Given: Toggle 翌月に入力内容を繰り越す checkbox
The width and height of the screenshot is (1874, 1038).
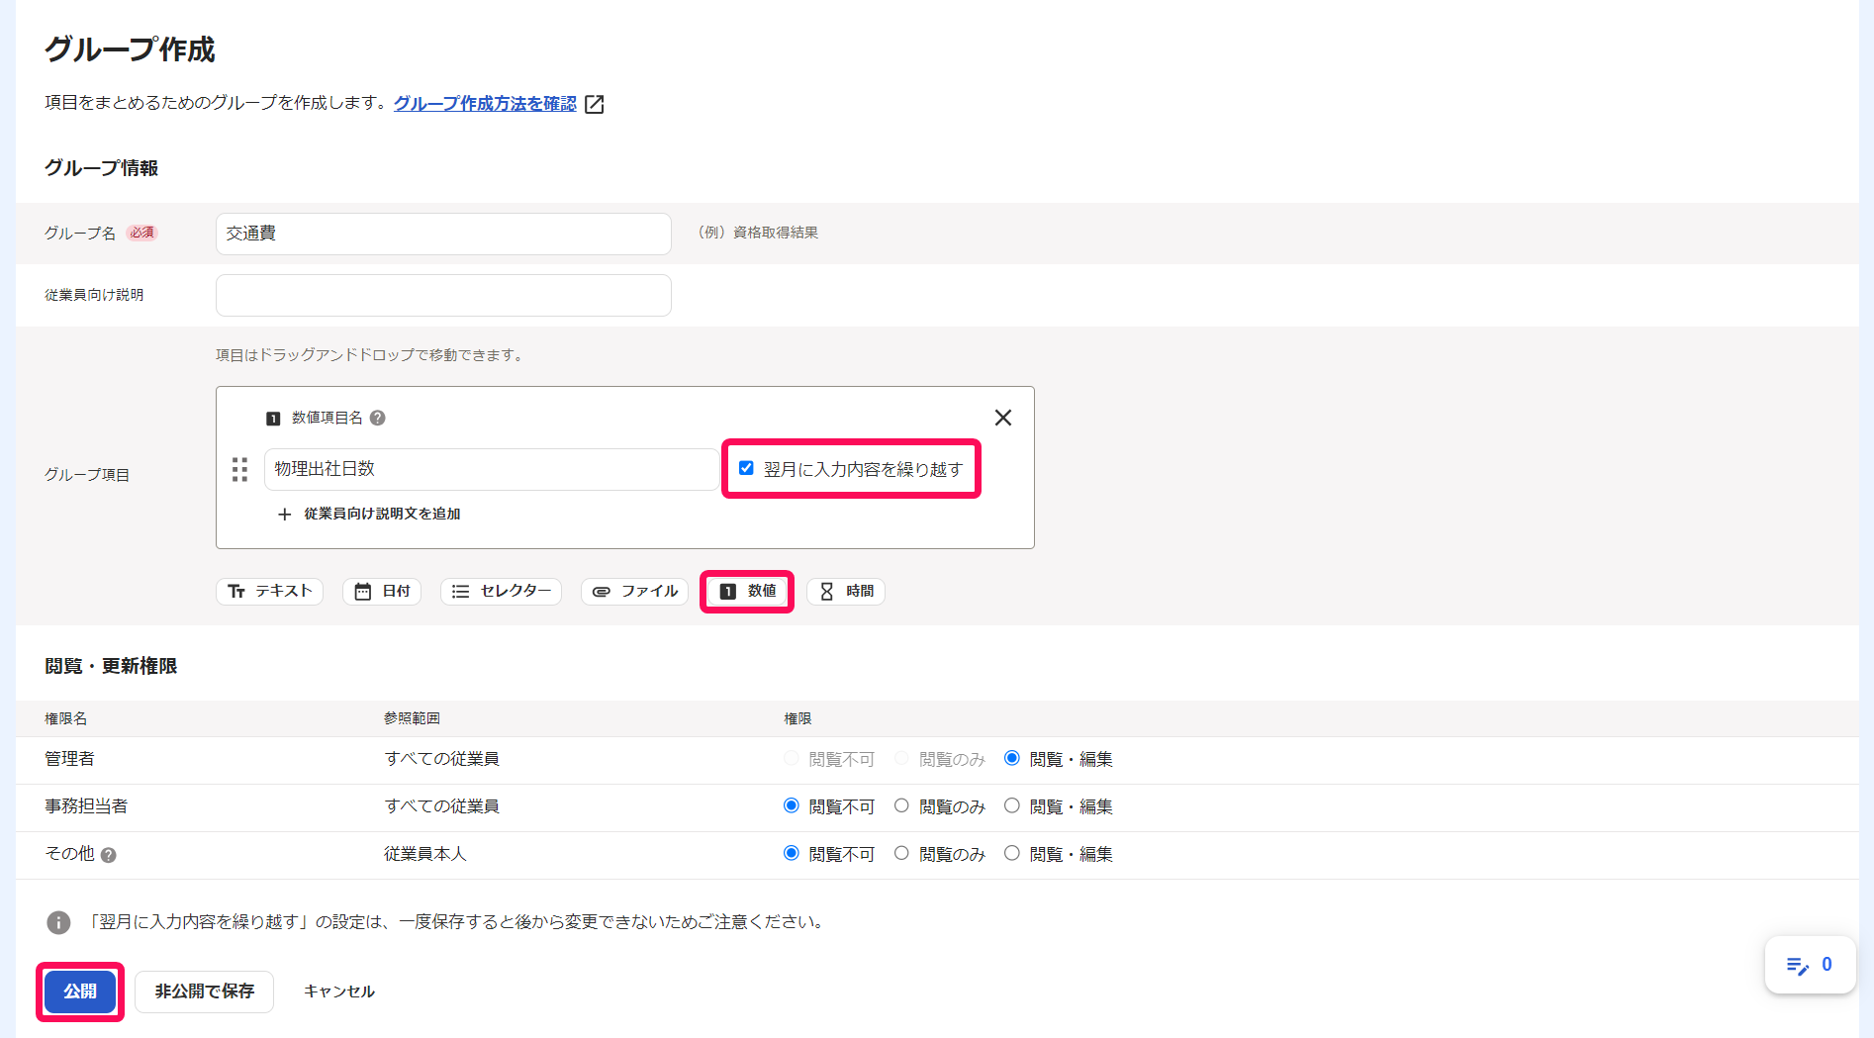Looking at the screenshot, I should pos(746,468).
